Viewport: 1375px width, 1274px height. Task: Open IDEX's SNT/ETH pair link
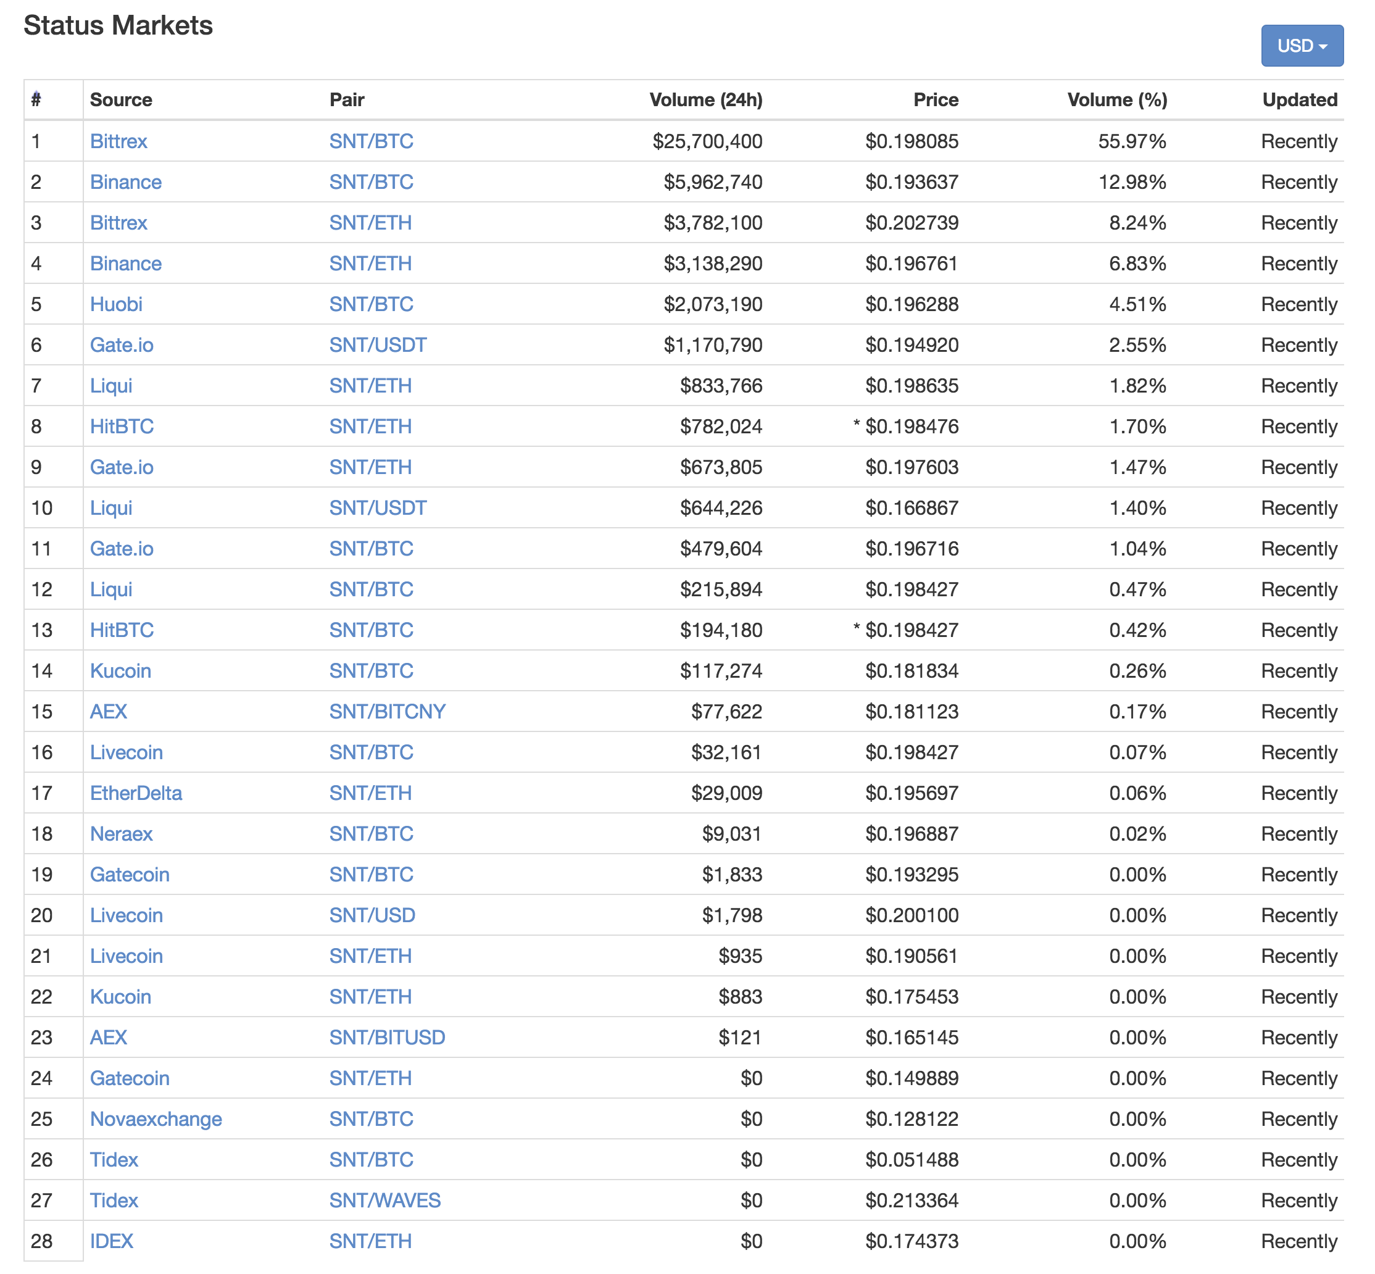[370, 1240]
